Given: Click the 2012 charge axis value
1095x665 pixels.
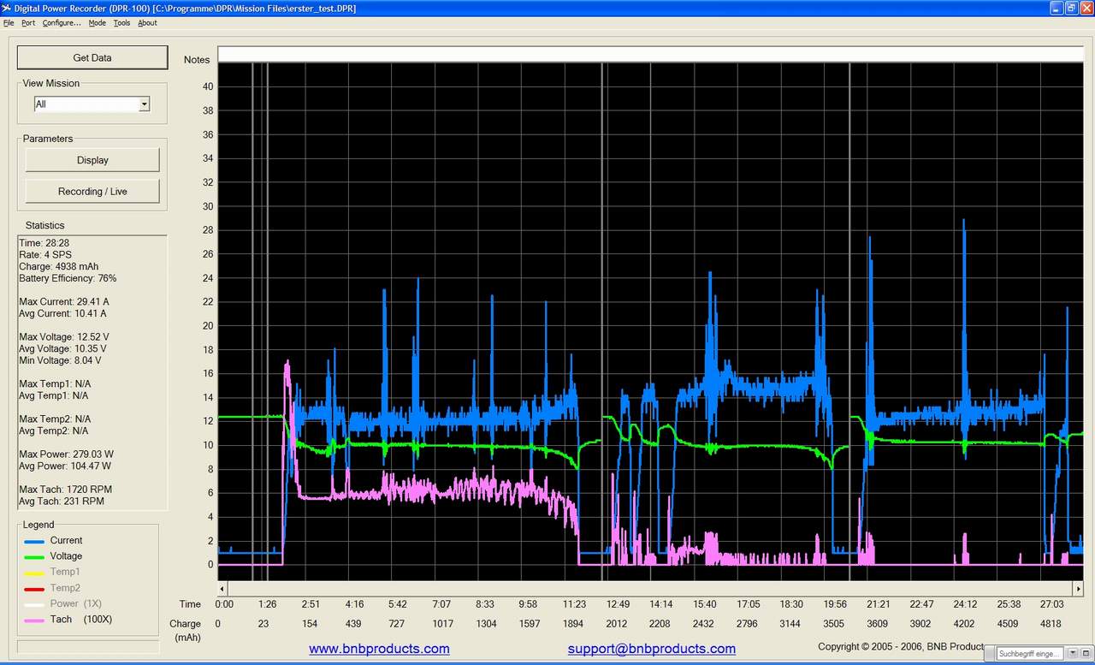Looking at the screenshot, I should (x=617, y=624).
